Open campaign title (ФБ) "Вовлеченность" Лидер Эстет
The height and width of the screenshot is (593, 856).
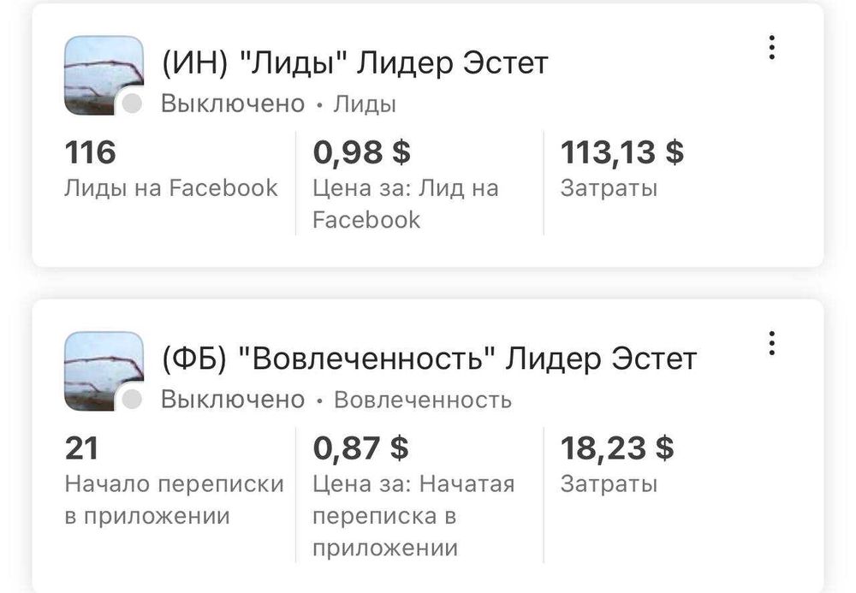click(x=429, y=359)
